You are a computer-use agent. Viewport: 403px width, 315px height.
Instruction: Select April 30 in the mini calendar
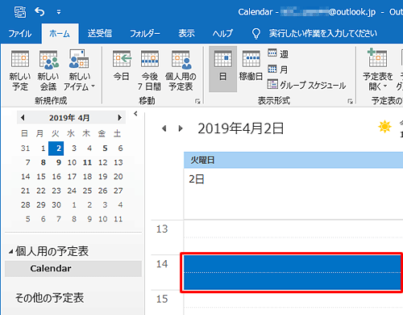[56, 205]
